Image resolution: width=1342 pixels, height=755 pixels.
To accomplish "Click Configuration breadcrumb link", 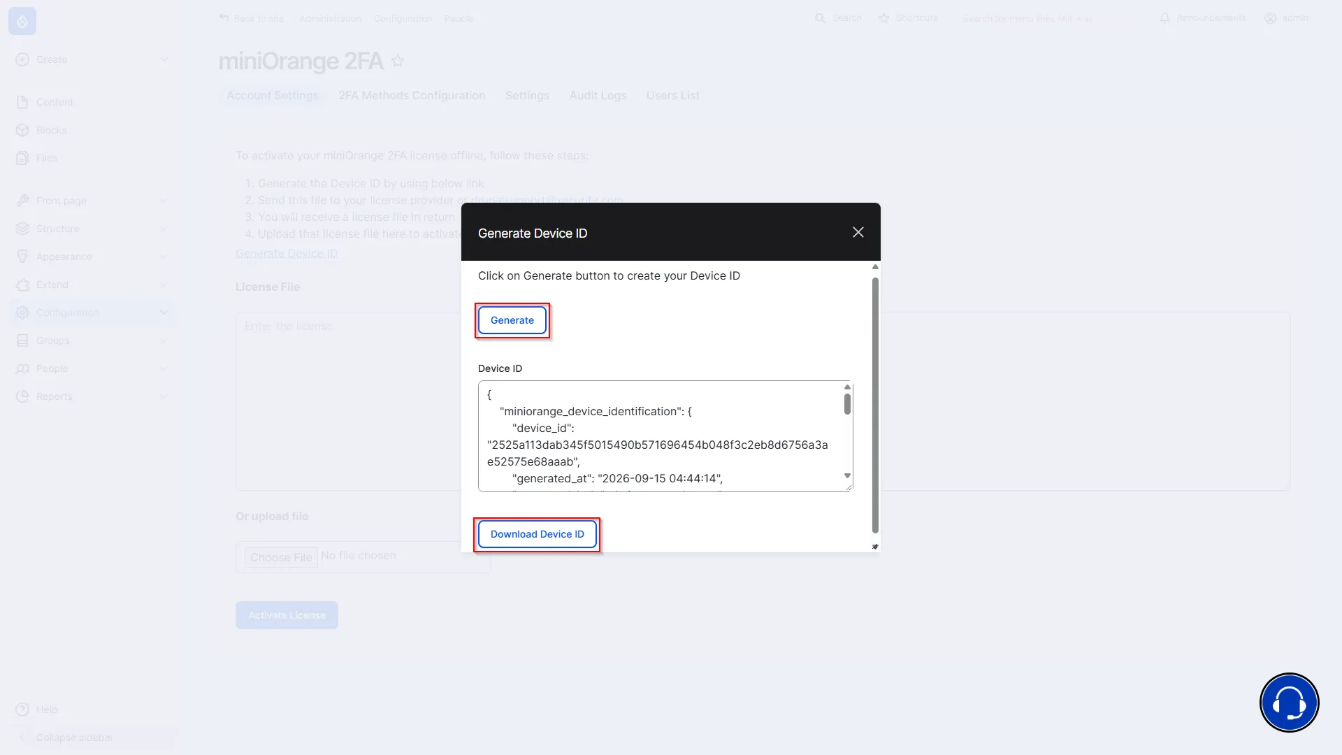I will point(403,18).
